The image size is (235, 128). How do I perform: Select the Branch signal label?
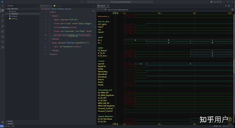point(101,80)
